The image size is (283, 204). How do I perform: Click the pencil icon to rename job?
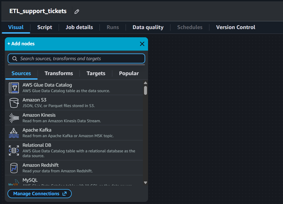click(77, 11)
